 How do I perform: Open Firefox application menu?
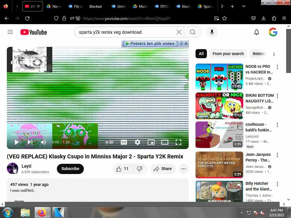284,18
